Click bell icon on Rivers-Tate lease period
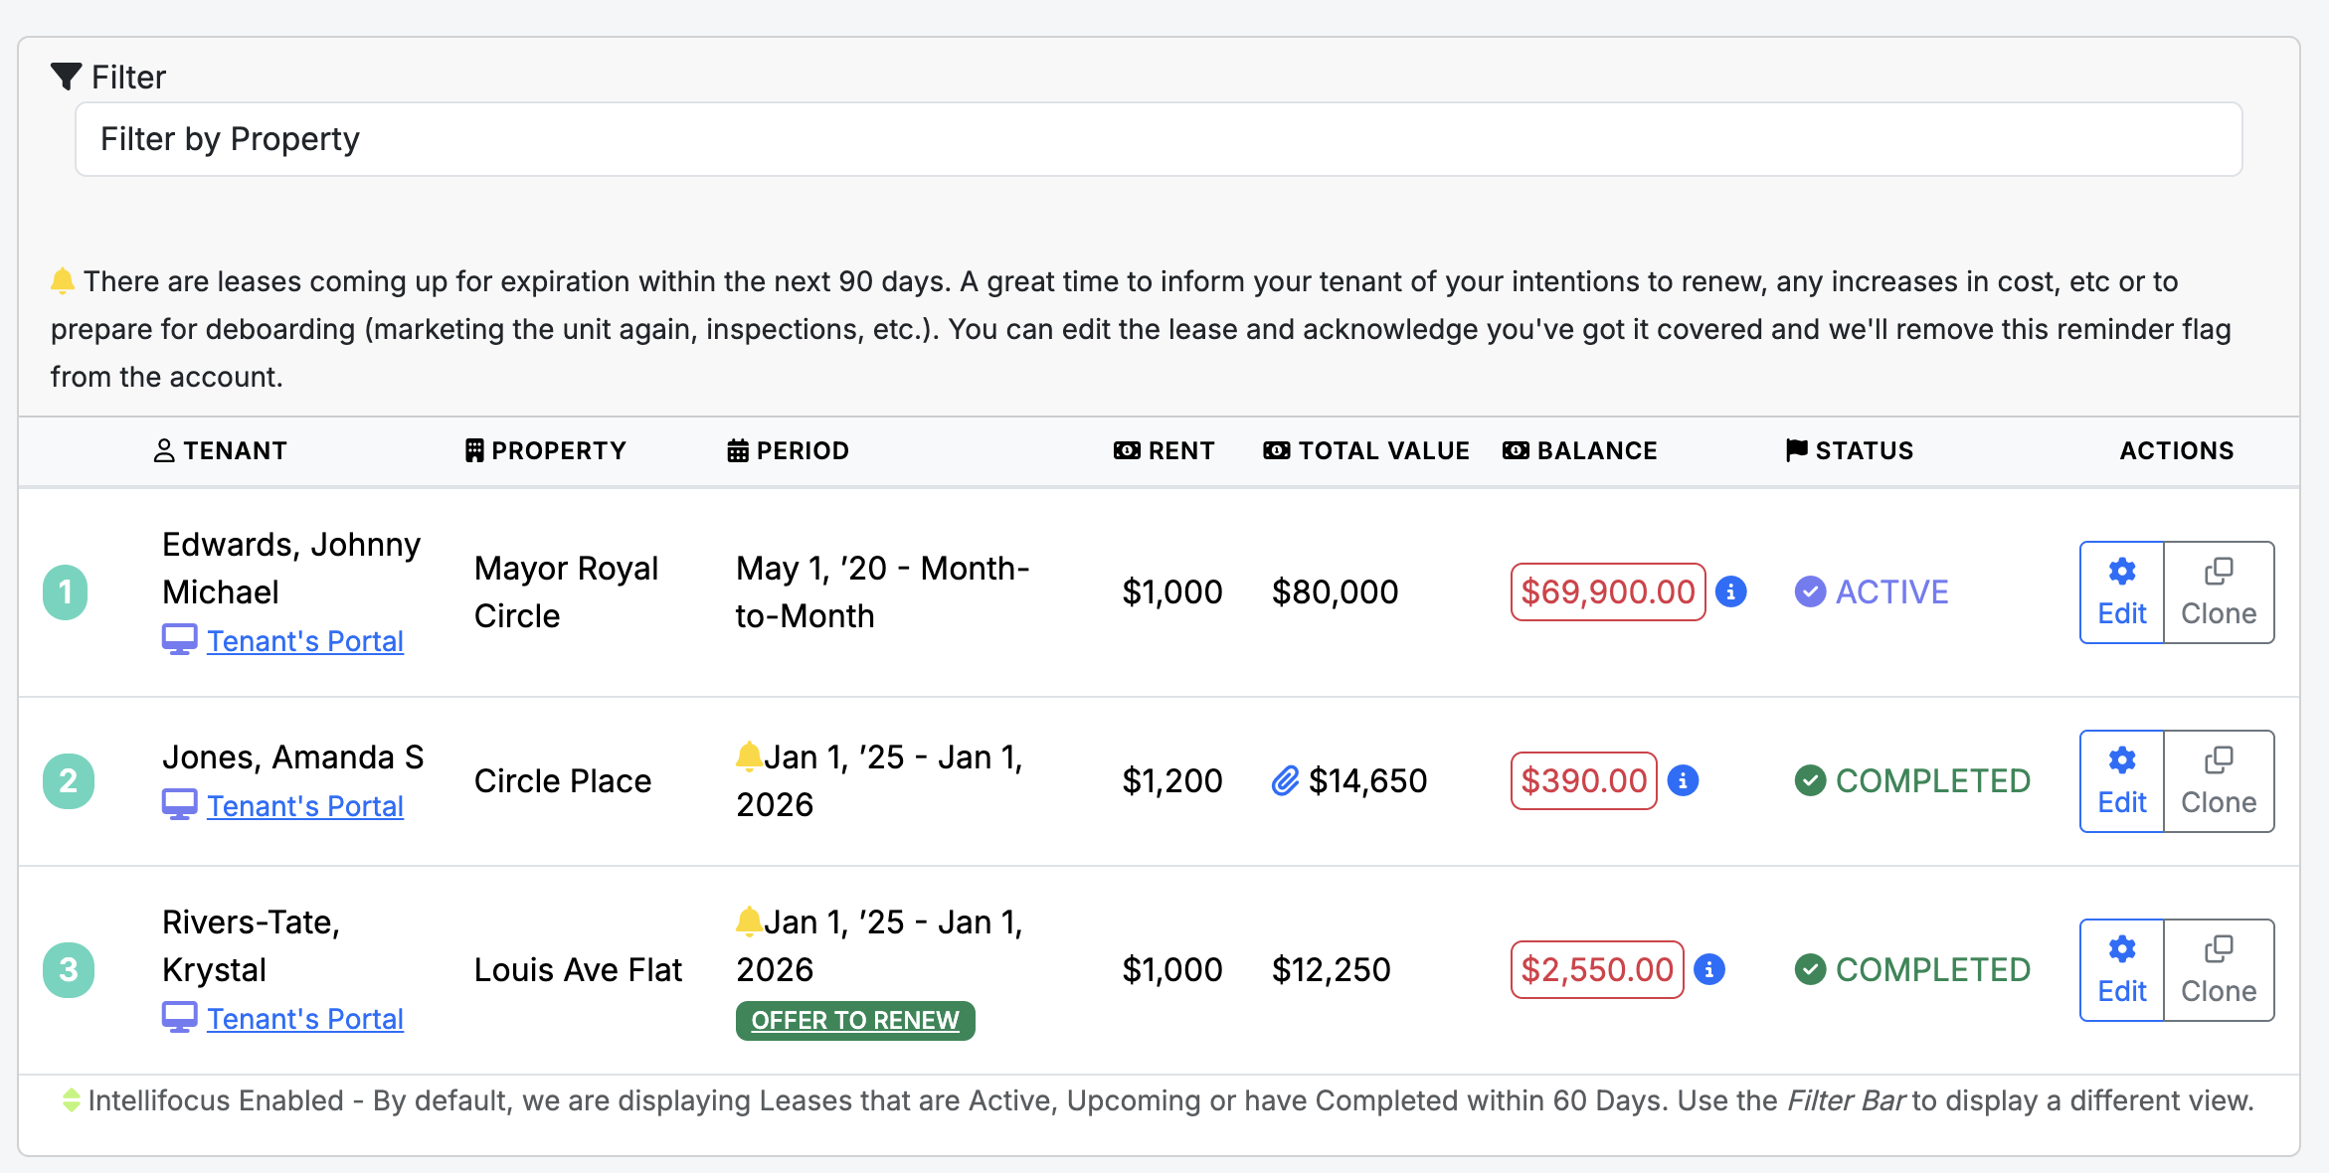 (x=749, y=922)
